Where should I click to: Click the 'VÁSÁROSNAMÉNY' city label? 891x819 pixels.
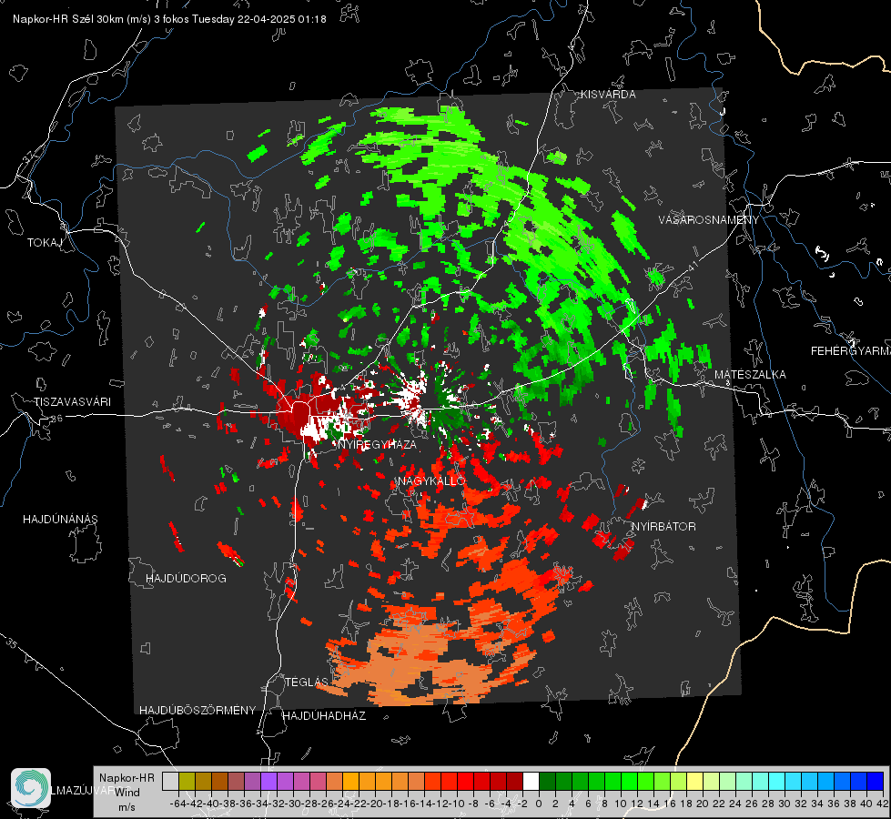pos(709,220)
